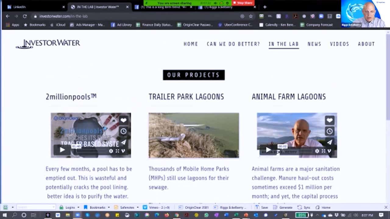Open the NEWS page
The width and height of the screenshot is (390, 219).
314,44
